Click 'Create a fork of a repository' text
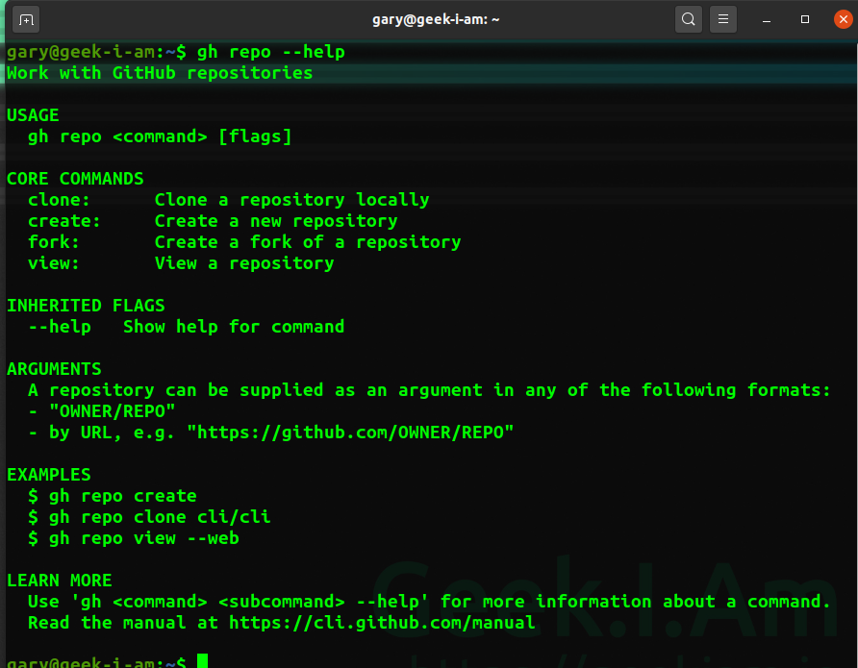 point(308,242)
